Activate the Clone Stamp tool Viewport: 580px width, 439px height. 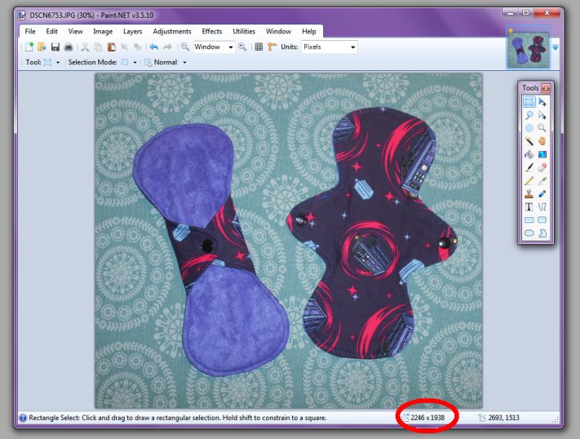tap(529, 194)
